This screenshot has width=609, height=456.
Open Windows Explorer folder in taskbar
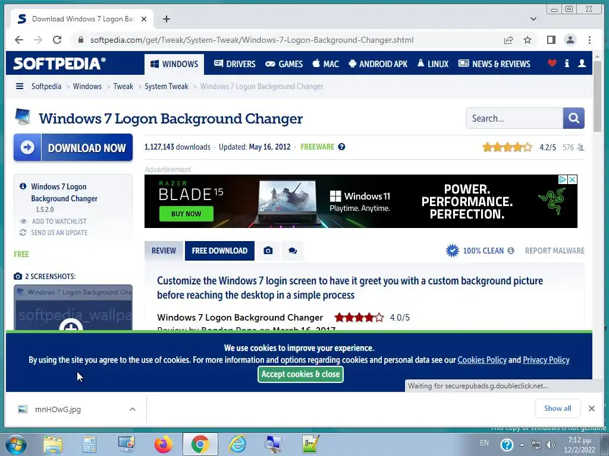tap(53, 444)
